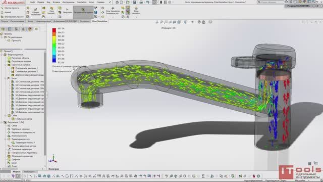Open dropdown under Flow Simulation ribbon button
This screenshot has width=323, height=182.
(136, 17)
